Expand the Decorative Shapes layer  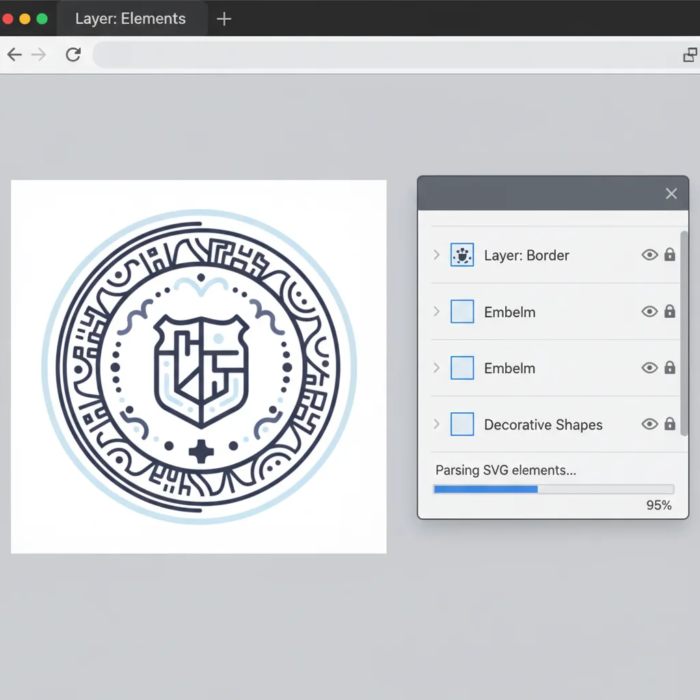[436, 425]
